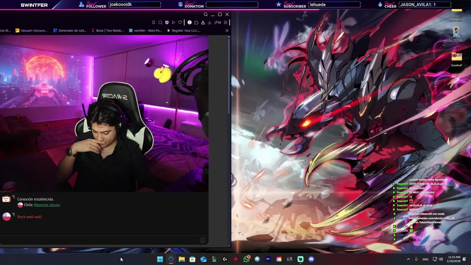This screenshot has height=265, width=471.
Task: Open the Book | Two Maids bookmark
Action: pyautogui.click(x=107, y=31)
